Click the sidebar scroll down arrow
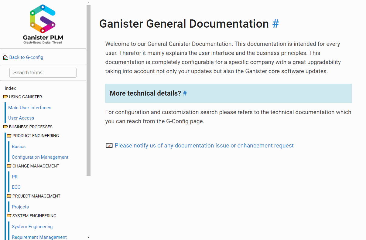The image size is (366, 240). click(88, 237)
